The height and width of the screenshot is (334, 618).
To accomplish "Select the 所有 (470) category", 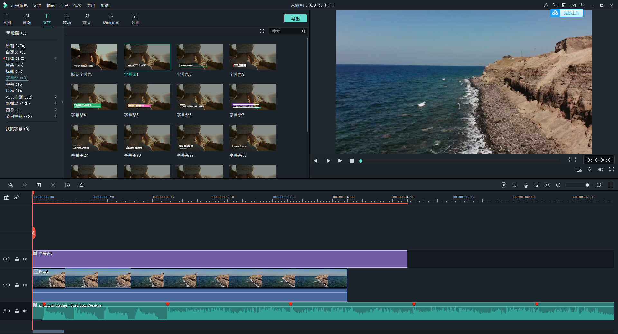I will point(16,46).
